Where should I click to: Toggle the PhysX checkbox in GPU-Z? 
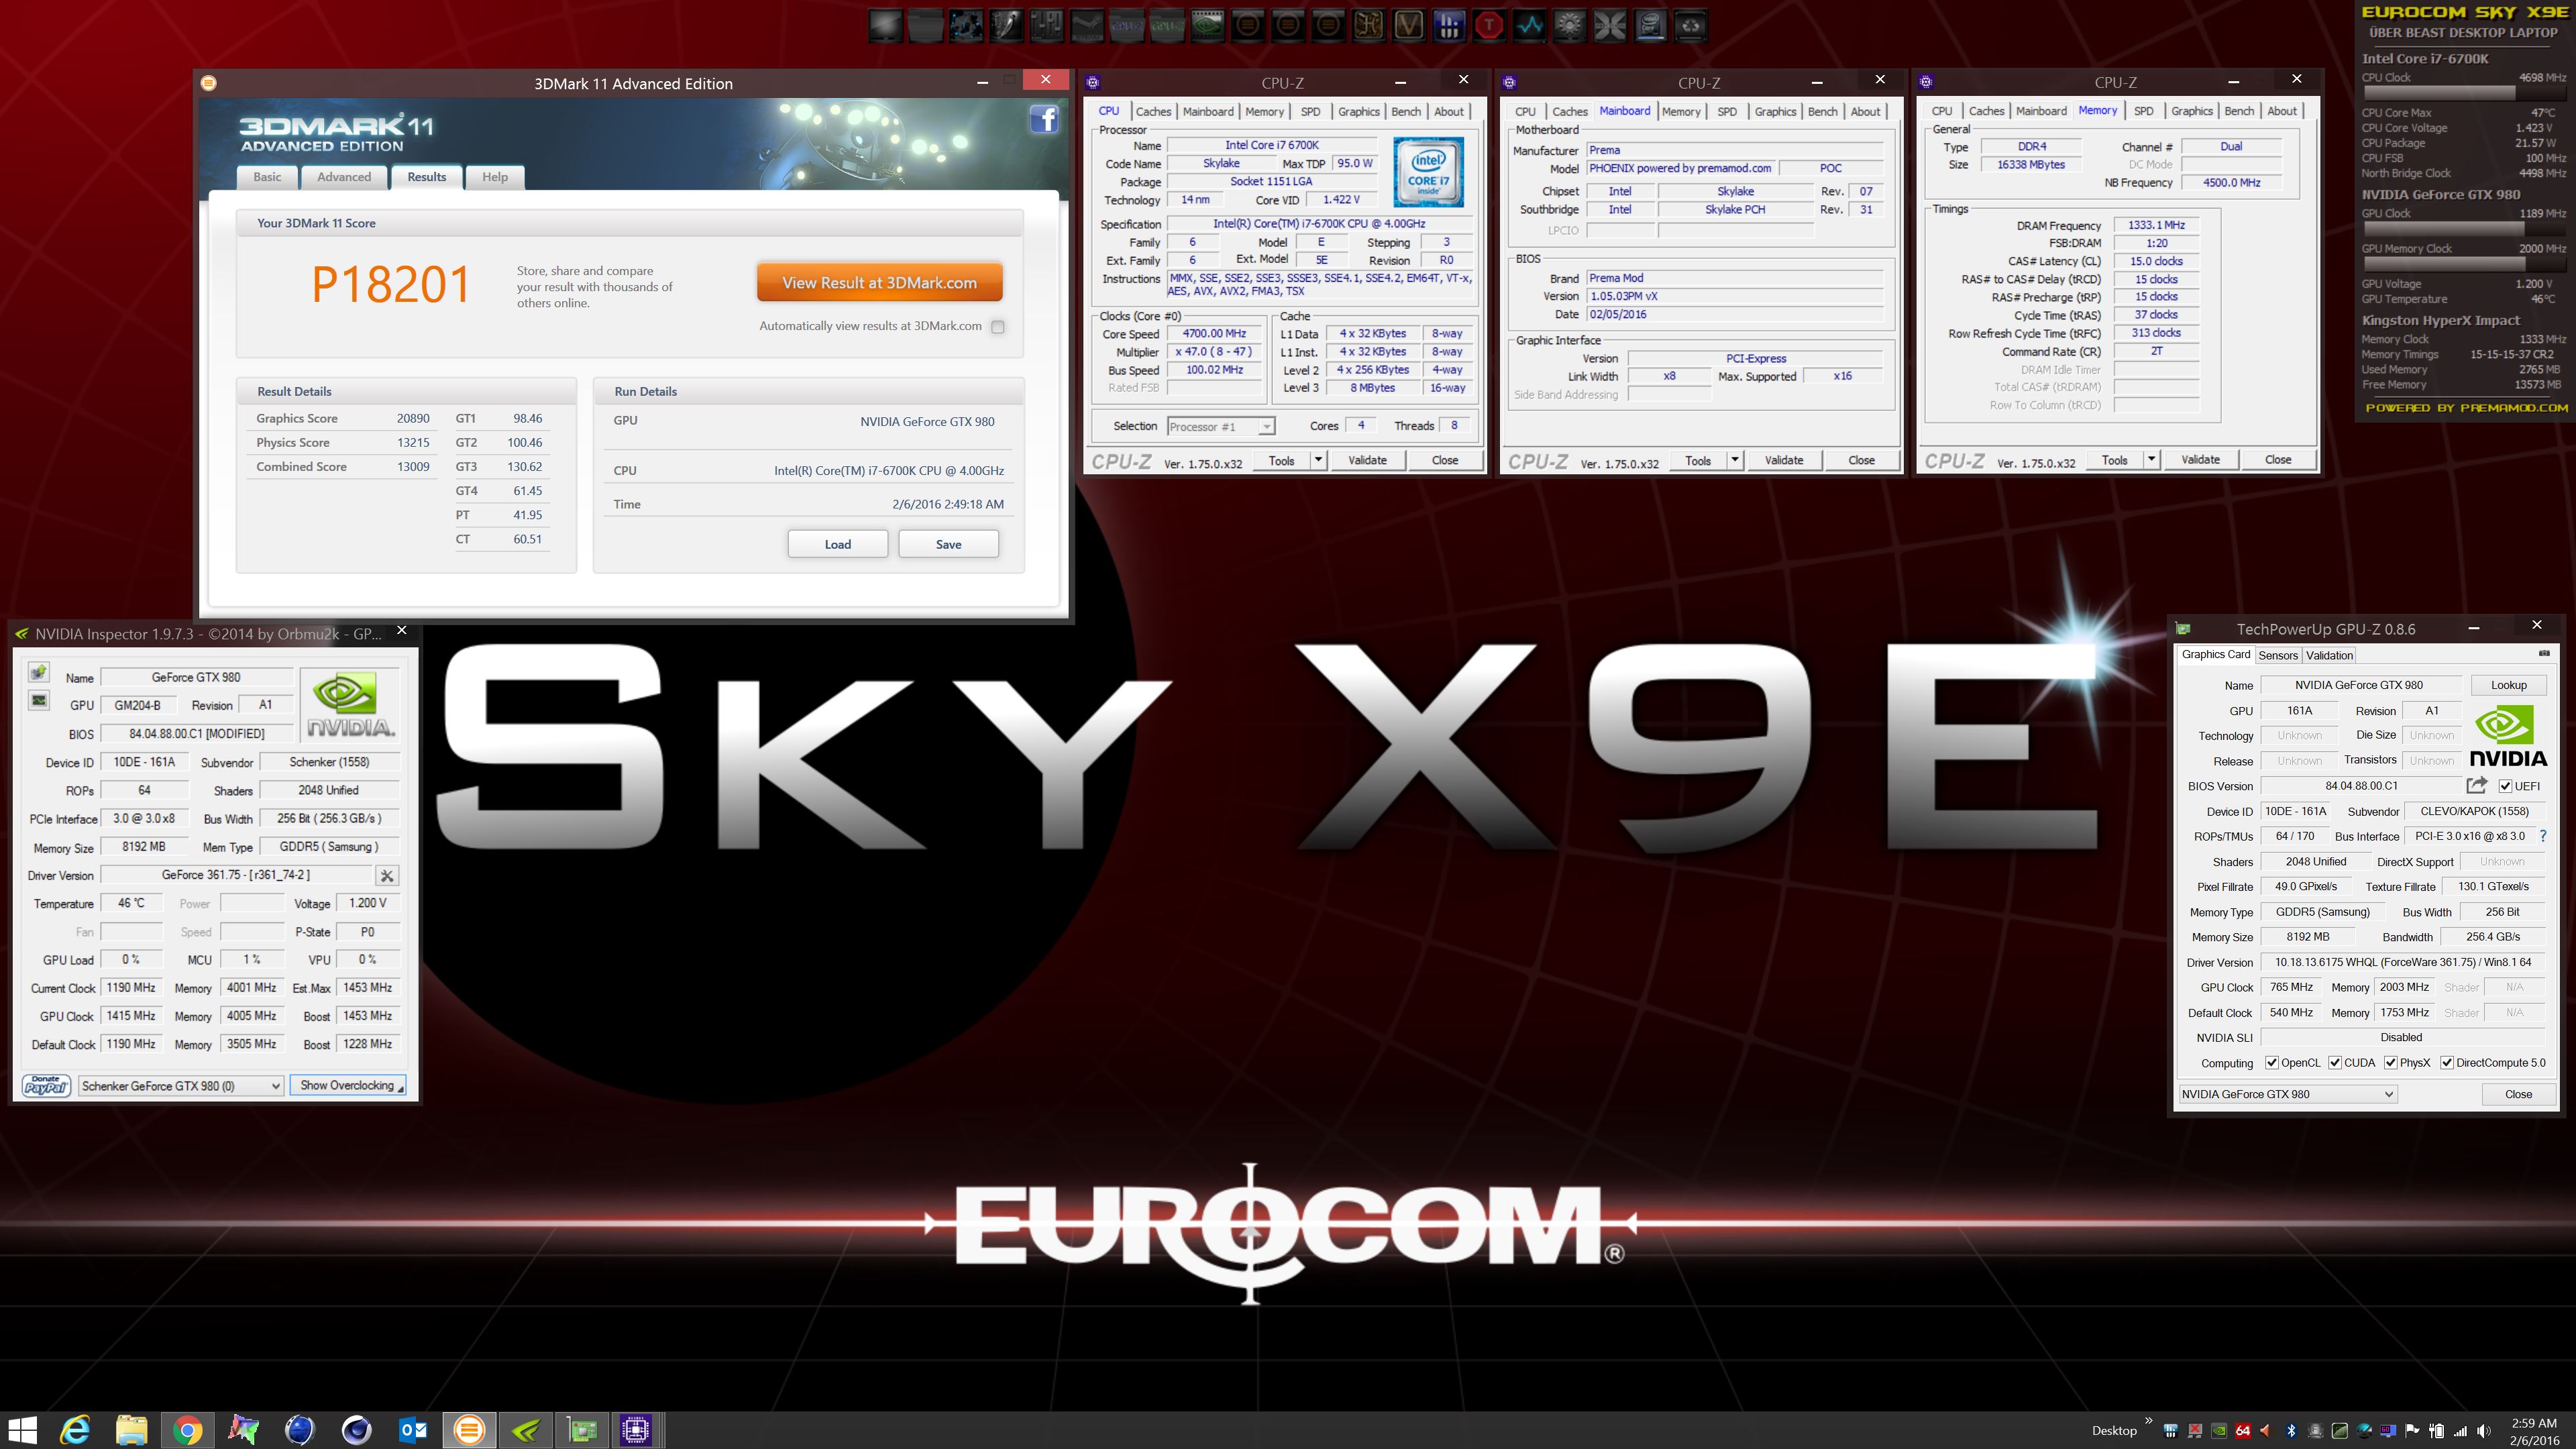[x=2390, y=1063]
